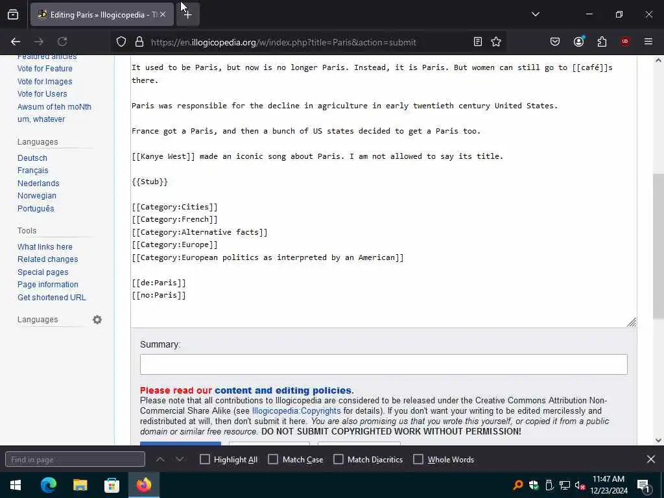The image size is (664, 498).
Task: Click the site padlock security icon
Action: point(139,42)
